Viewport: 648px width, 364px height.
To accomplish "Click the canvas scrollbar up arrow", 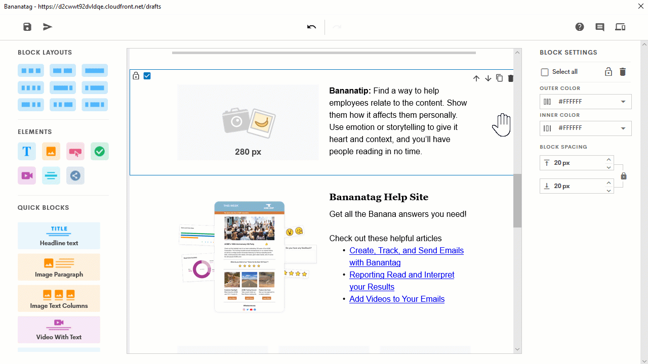I will tap(517, 53).
